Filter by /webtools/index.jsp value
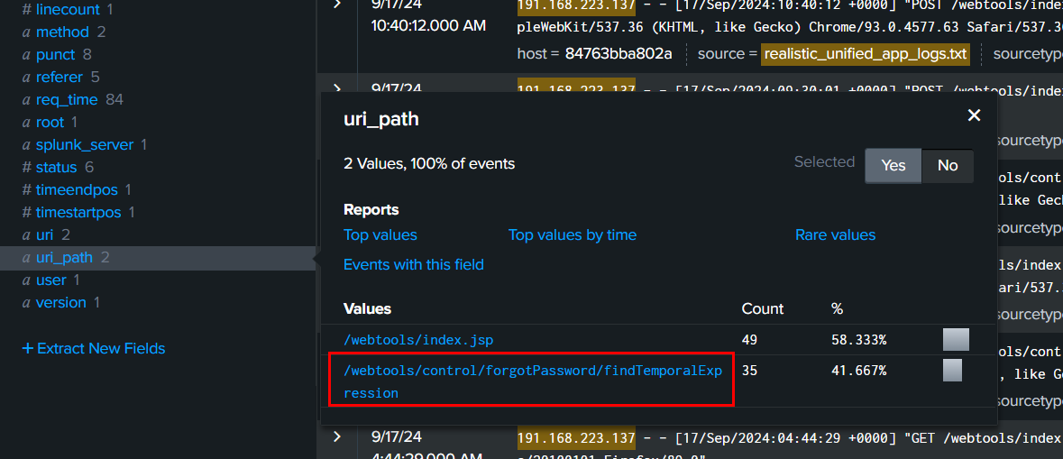The image size is (1063, 459). 418,340
